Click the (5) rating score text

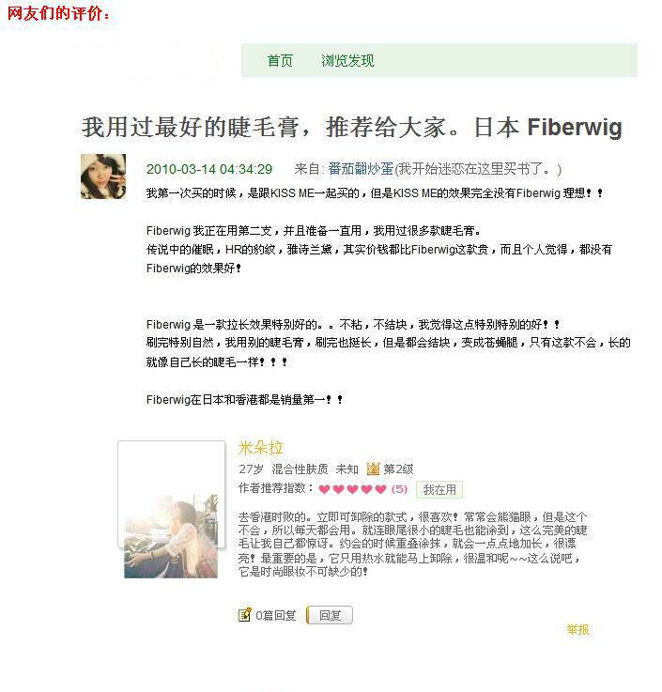pyautogui.click(x=399, y=489)
